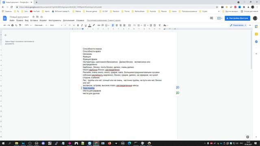Open comment history
Image resolution: width=260 pixels, height=146 pixels.
point(211,18)
